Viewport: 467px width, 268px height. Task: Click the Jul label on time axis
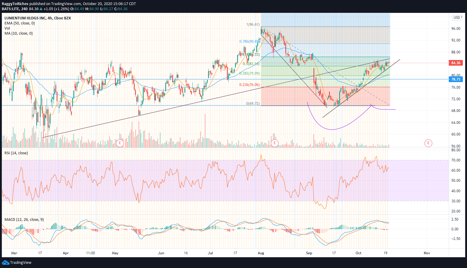210,253
